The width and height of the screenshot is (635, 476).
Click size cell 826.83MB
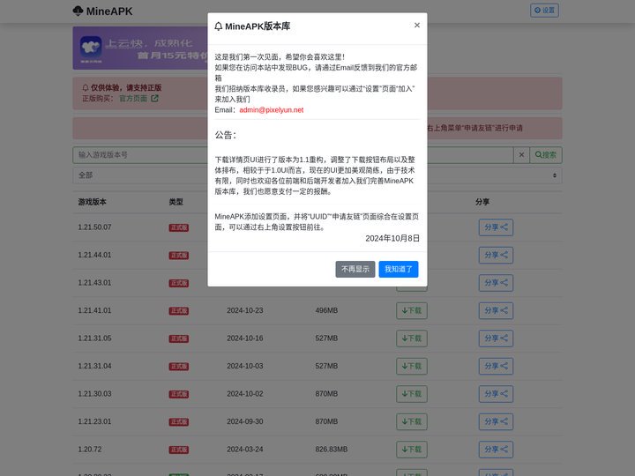click(x=332, y=450)
